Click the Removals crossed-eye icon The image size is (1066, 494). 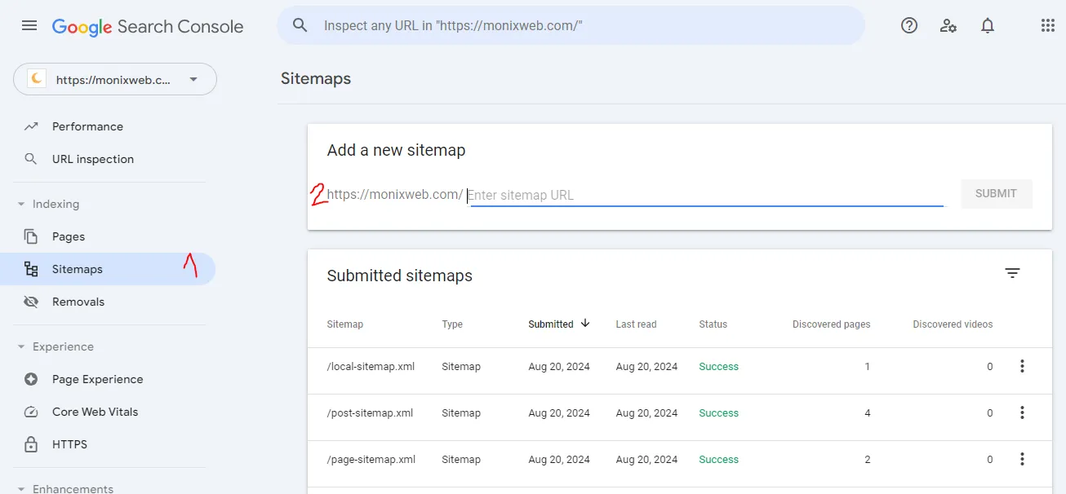click(x=31, y=302)
